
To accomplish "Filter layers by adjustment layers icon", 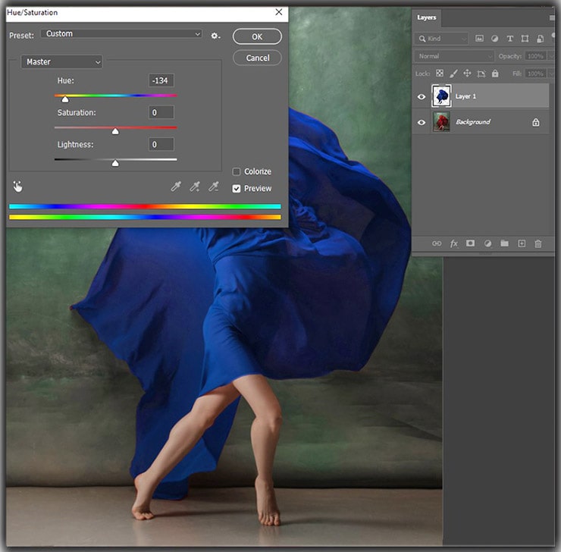I will (x=494, y=38).
